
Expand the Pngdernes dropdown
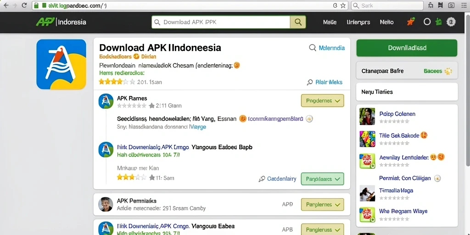tap(322, 101)
